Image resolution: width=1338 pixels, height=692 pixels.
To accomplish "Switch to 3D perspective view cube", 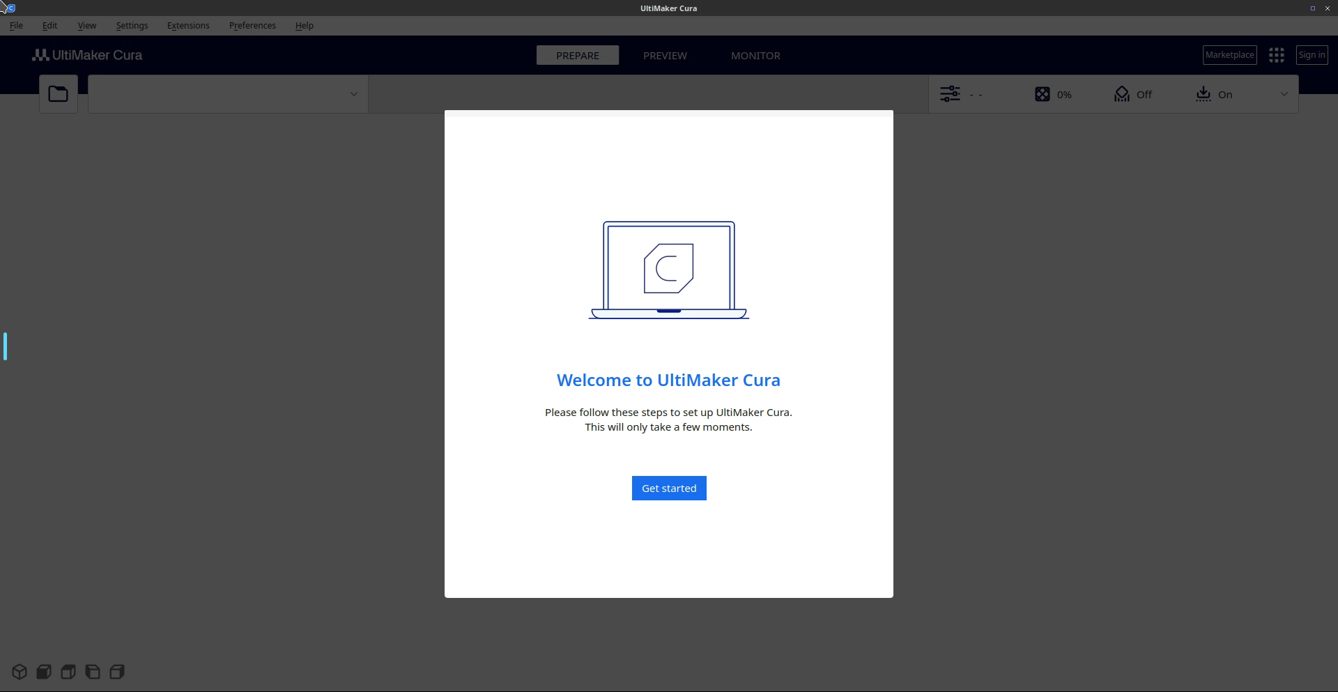I will coord(20,672).
